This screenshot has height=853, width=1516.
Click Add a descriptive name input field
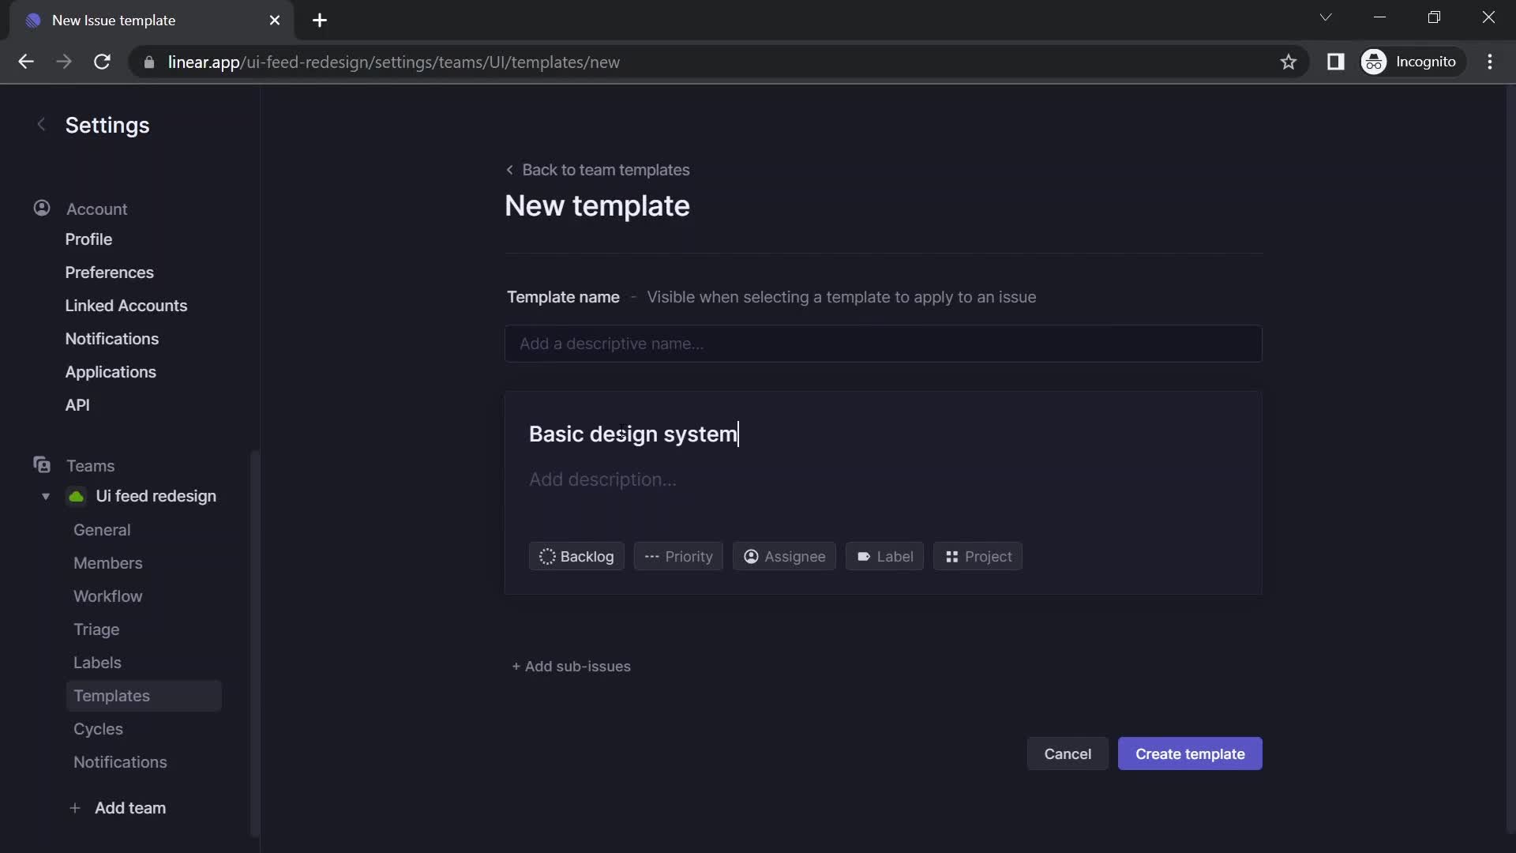tap(883, 343)
